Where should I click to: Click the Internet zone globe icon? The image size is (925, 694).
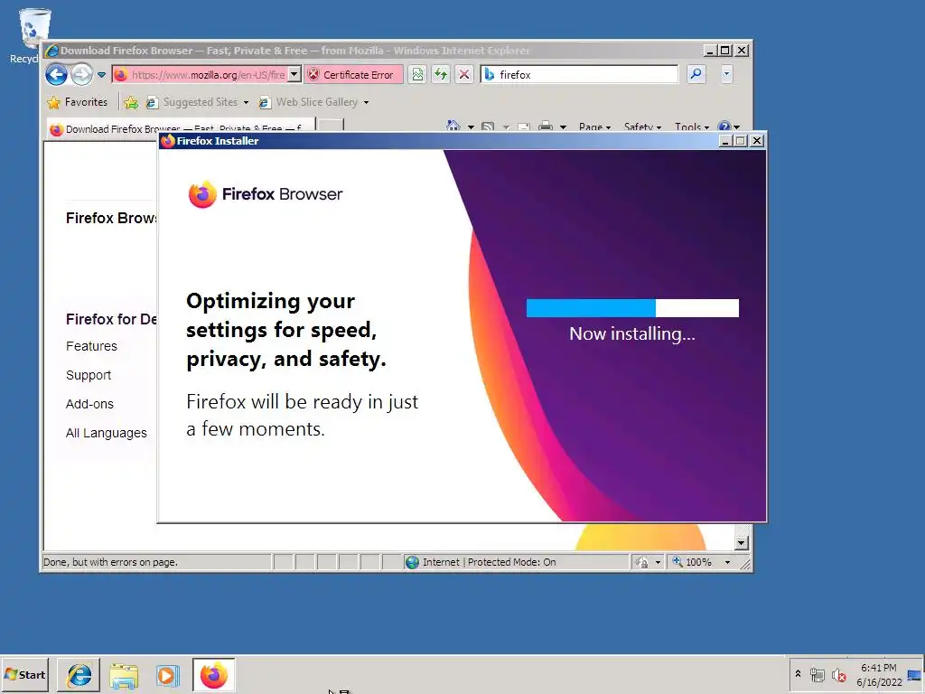pos(412,562)
